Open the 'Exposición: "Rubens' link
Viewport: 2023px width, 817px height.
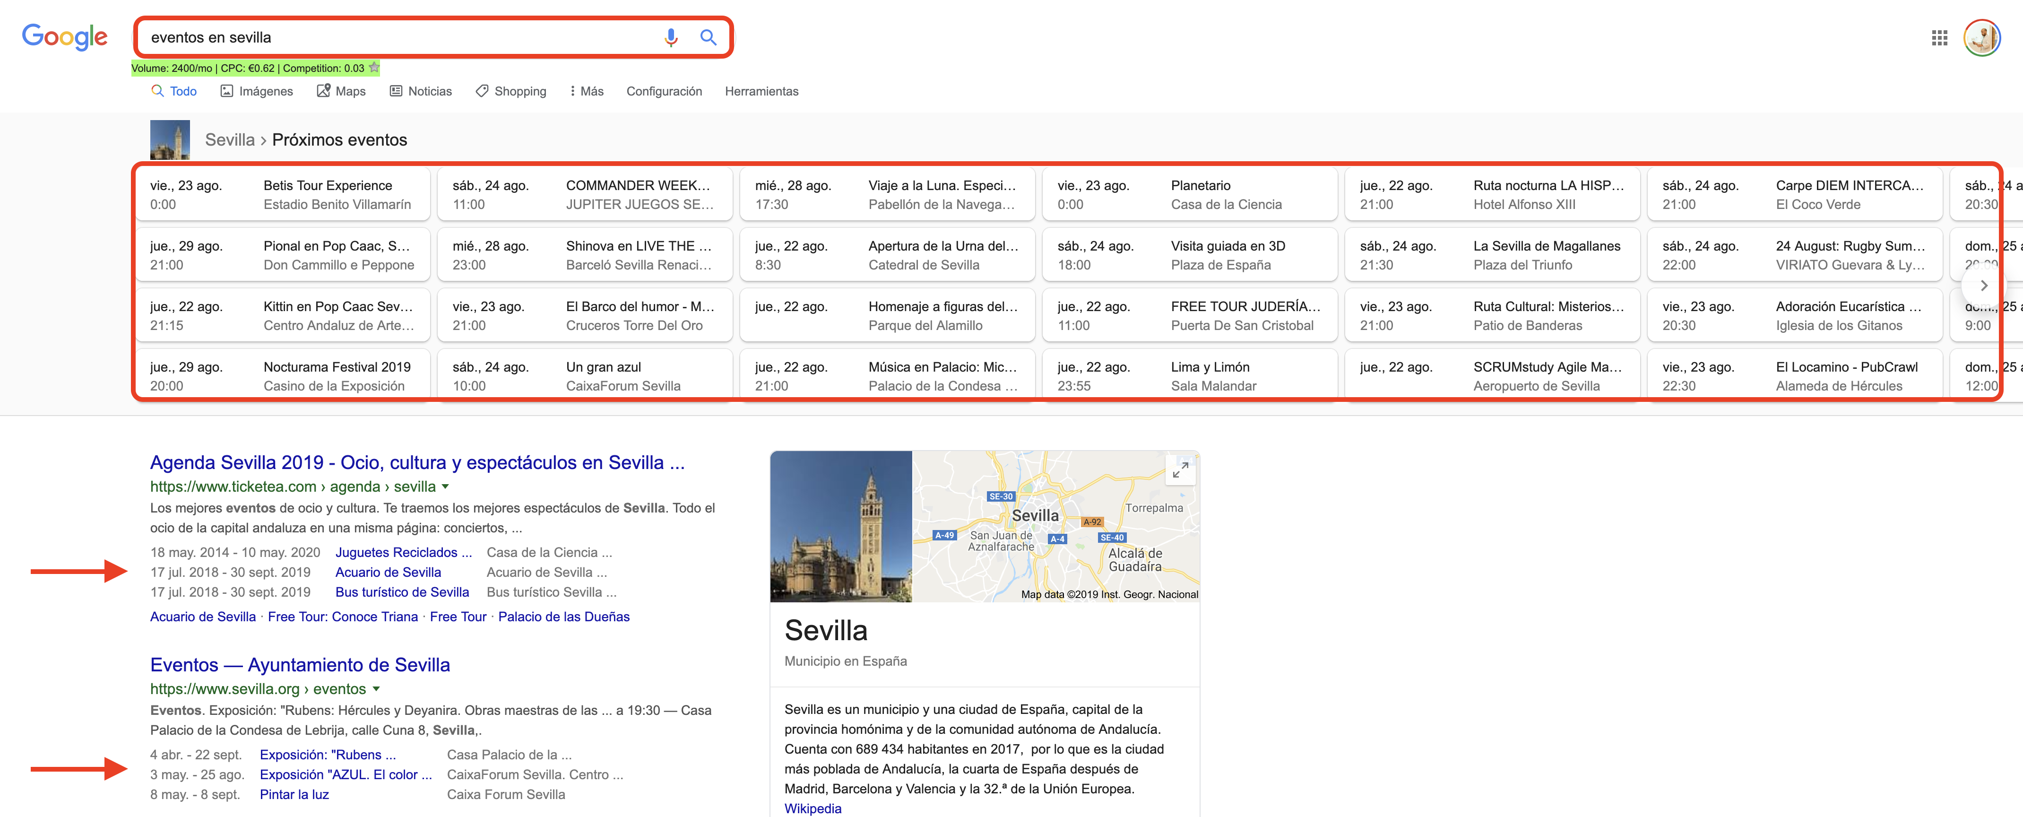[x=328, y=755]
